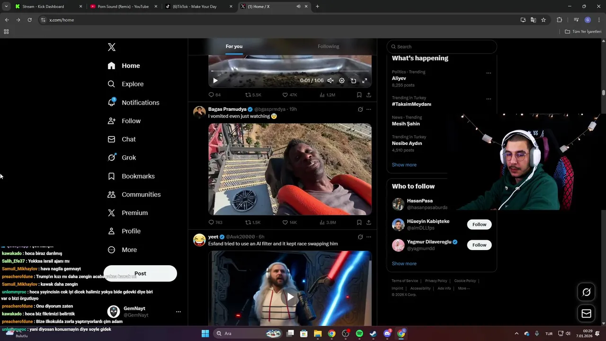
Task: Open more options on Bagas Pramudya post
Action: pos(369,109)
